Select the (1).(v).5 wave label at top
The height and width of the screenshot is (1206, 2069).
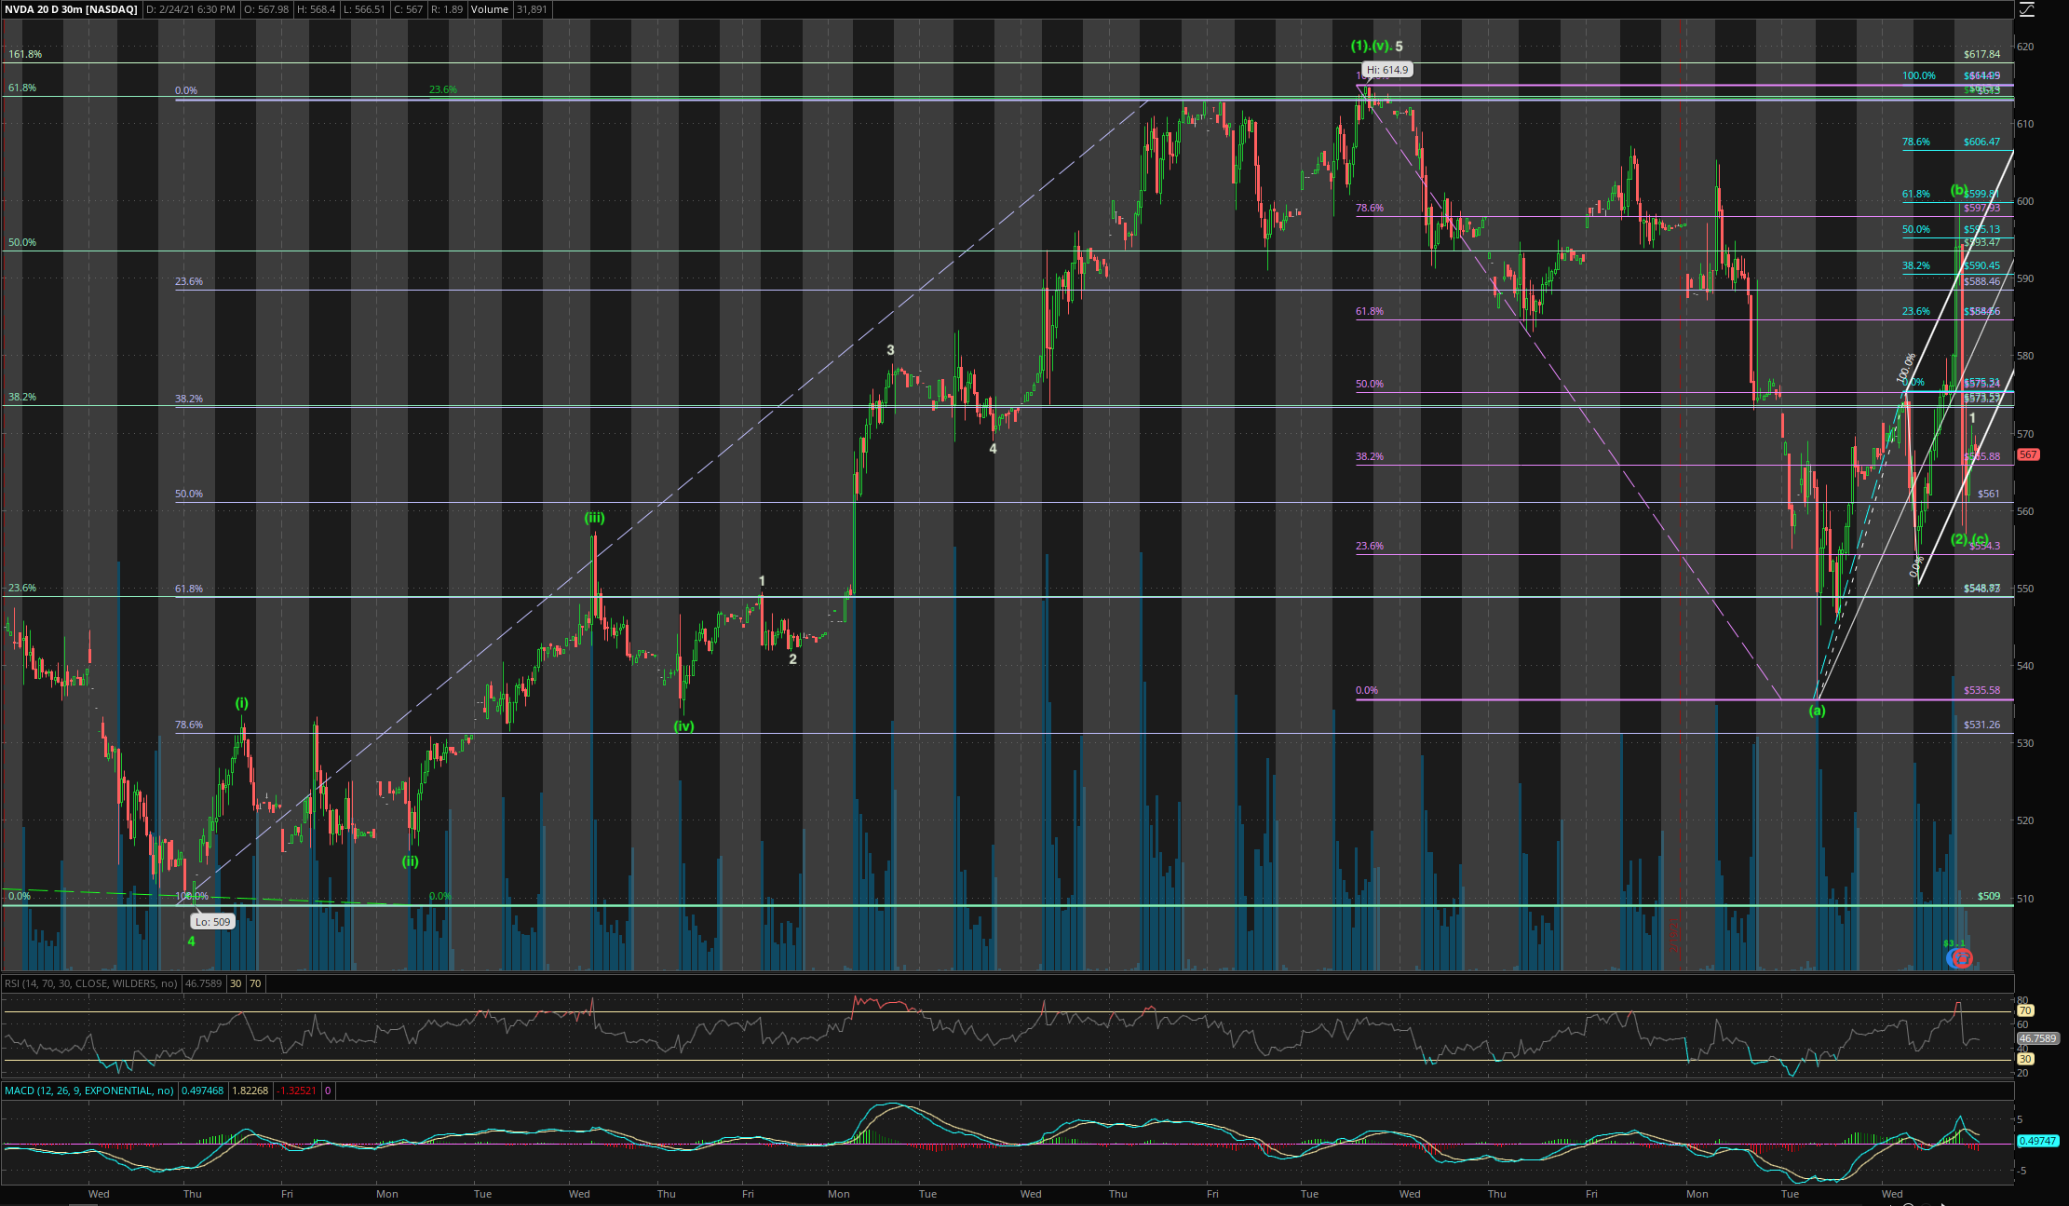(1376, 46)
